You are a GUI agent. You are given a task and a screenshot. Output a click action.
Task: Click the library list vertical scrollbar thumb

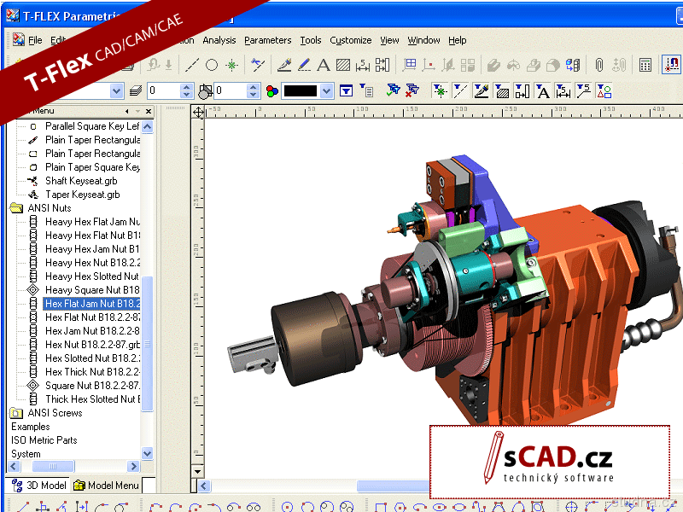[x=148, y=344]
